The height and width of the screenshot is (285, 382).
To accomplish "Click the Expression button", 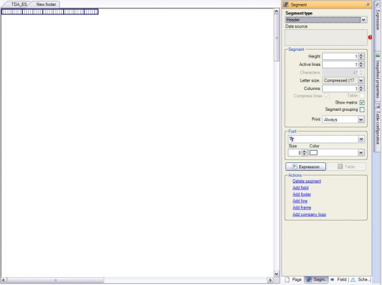I will tap(306, 167).
